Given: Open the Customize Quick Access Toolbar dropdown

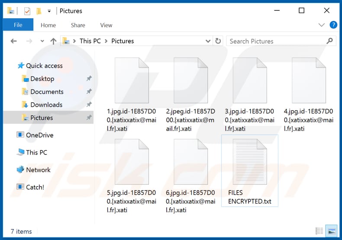Looking at the screenshot, I should point(49,11).
